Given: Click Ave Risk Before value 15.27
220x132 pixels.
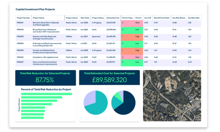Looking at the screenshot, I should click(x=174, y=43).
